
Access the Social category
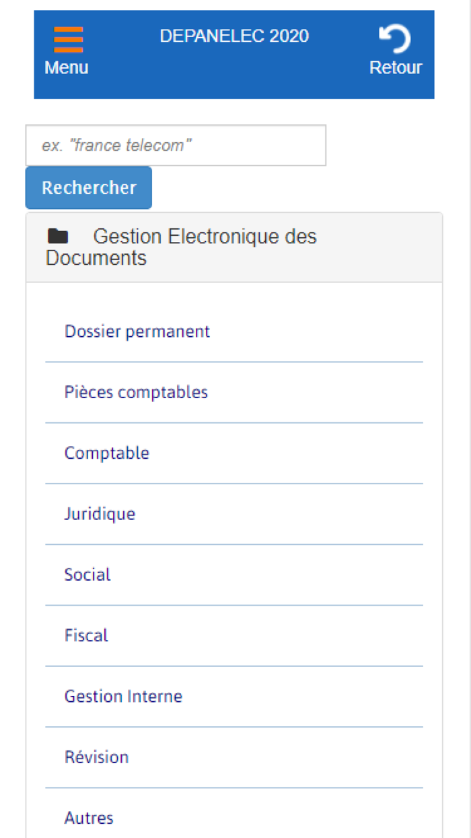[x=87, y=574]
